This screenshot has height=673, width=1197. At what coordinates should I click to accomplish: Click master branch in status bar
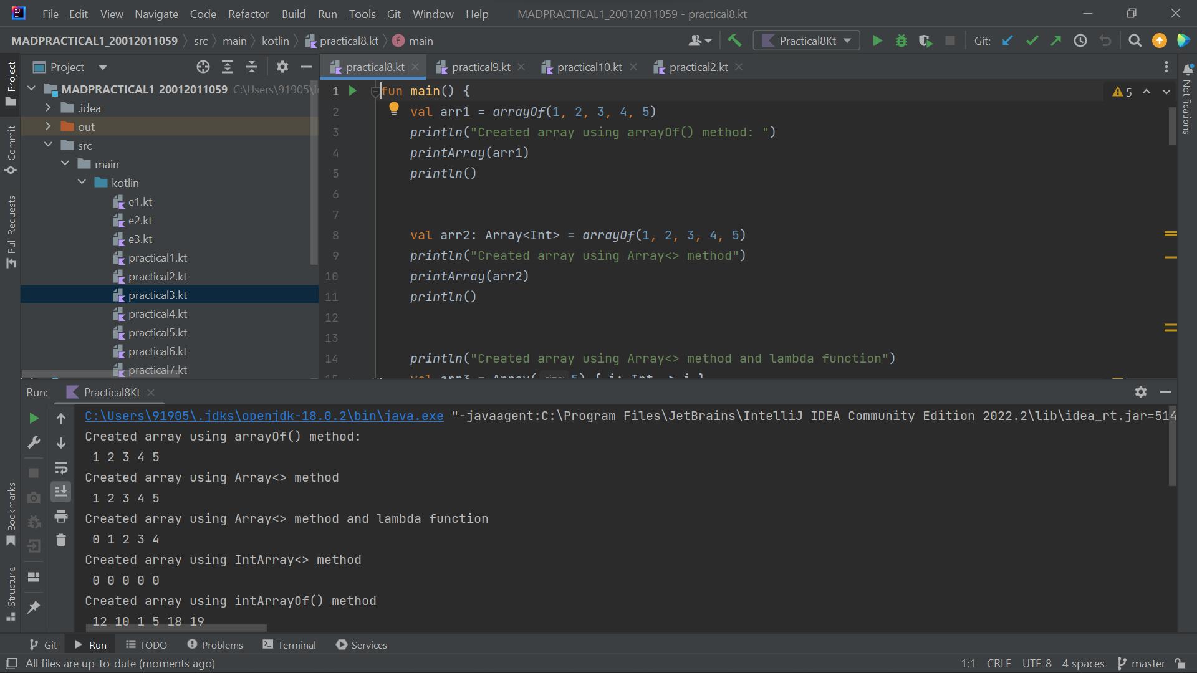point(1142,664)
